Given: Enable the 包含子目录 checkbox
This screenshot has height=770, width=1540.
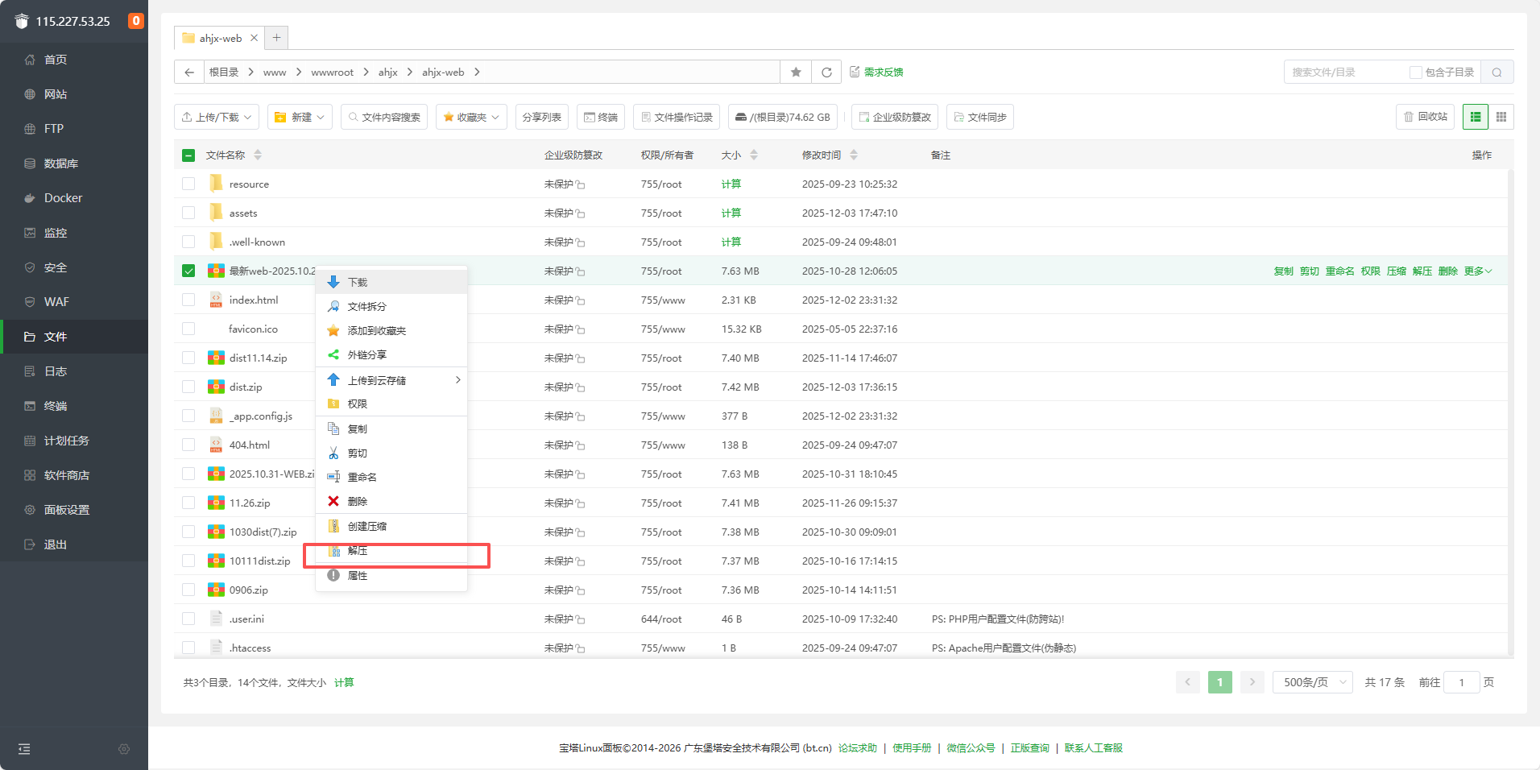Looking at the screenshot, I should (1415, 72).
